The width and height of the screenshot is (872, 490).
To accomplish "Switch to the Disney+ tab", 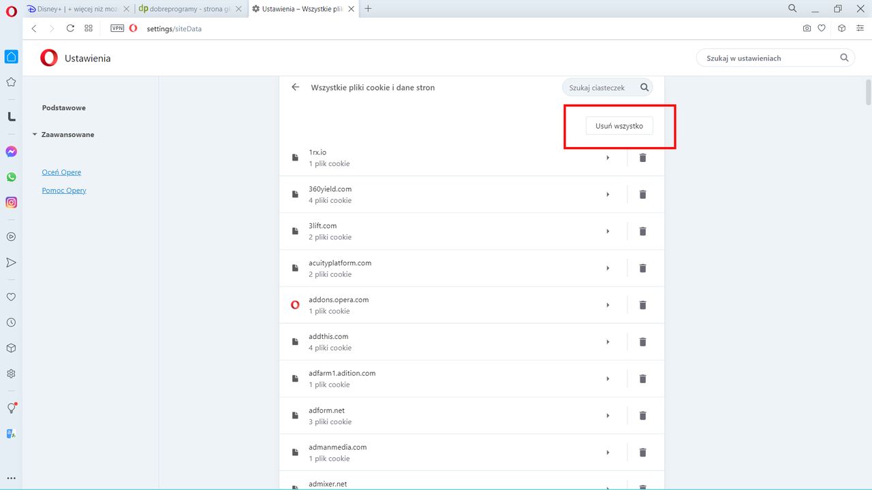I will click(78, 9).
